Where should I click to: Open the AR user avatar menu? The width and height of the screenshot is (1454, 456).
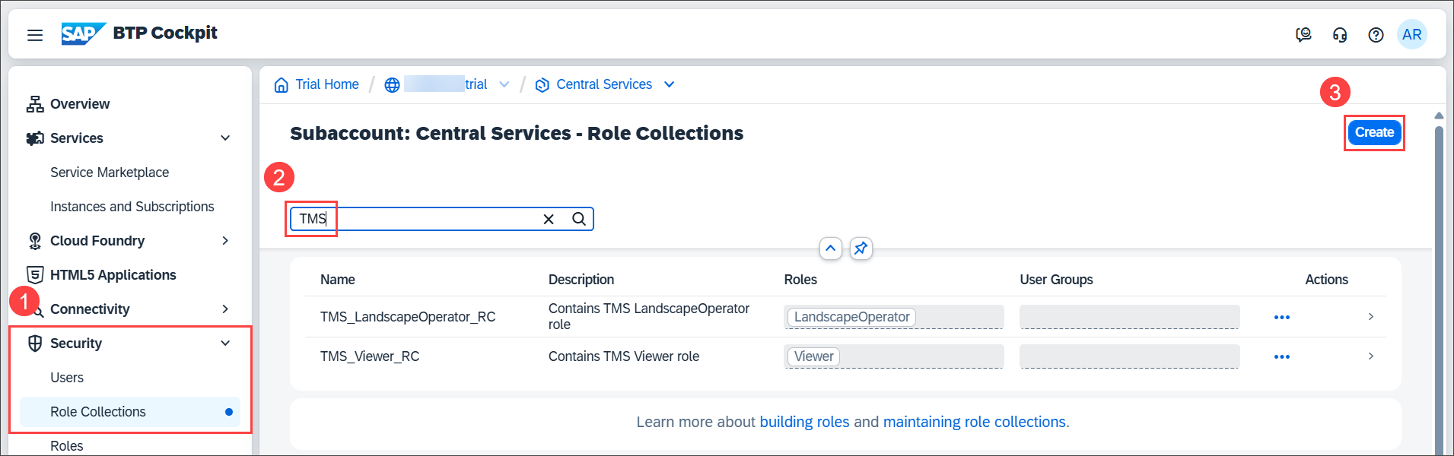click(1412, 34)
